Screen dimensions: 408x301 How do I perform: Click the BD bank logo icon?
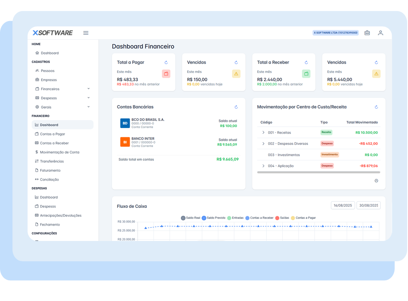click(125, 123)
